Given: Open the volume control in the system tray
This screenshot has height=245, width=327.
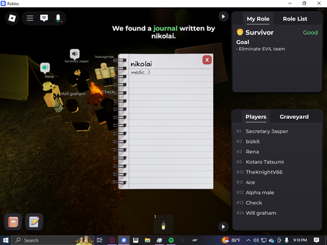Looking at the screenshot, I should point(256,240).
